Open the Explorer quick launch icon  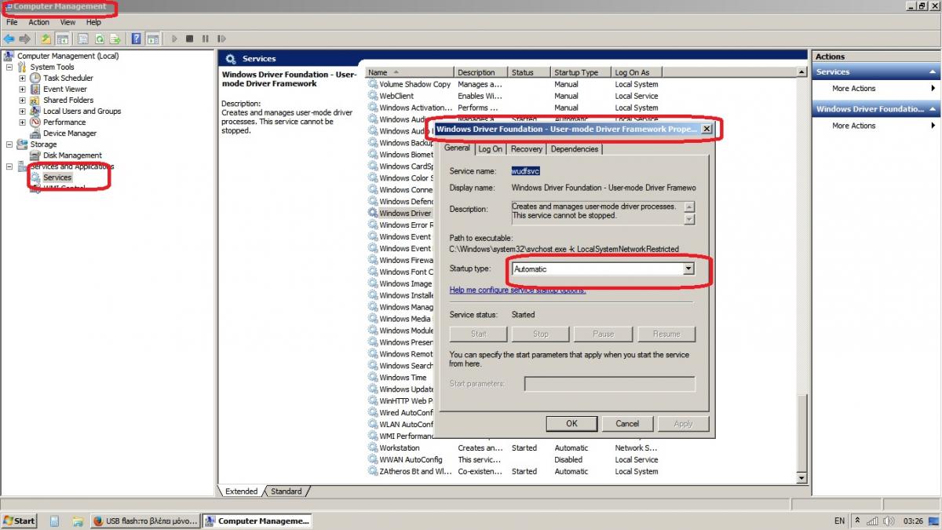click(77, 521)
